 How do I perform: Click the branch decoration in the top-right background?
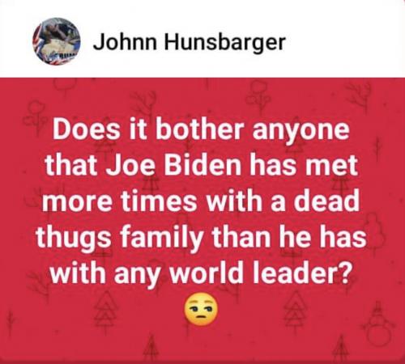coord(360,95)
